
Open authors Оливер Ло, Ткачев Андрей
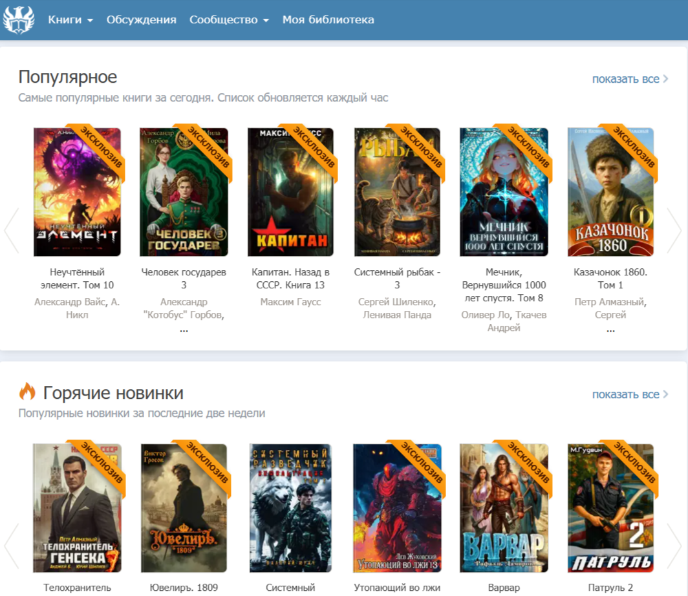504,321
